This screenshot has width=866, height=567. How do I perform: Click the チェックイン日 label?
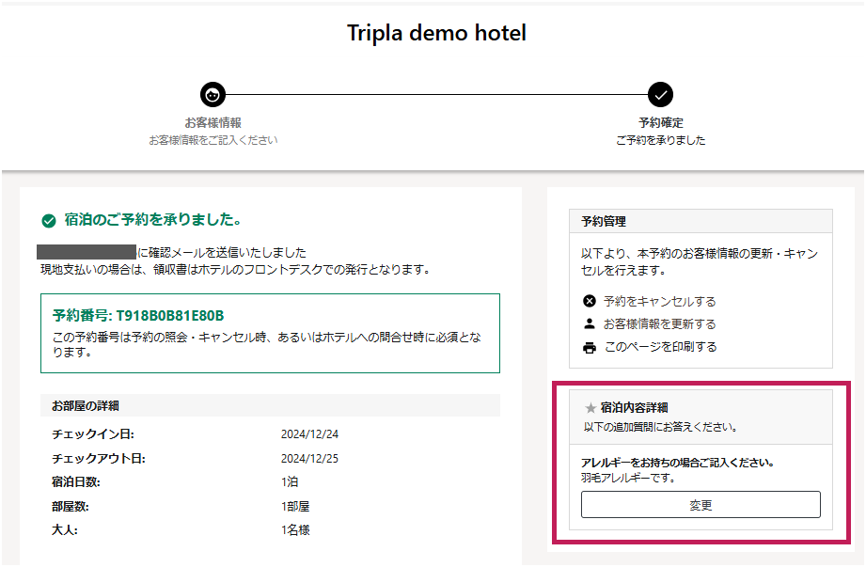(x=93, y=434)
